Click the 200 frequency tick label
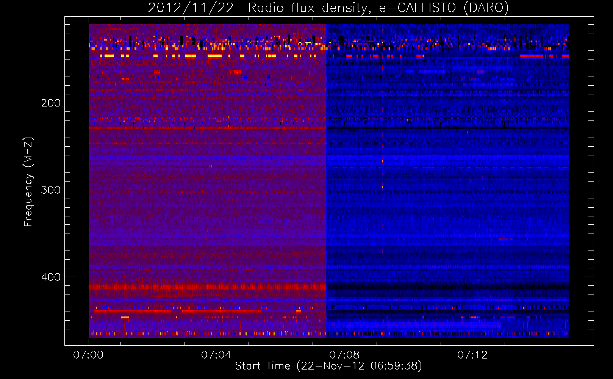 click(51, 103)
